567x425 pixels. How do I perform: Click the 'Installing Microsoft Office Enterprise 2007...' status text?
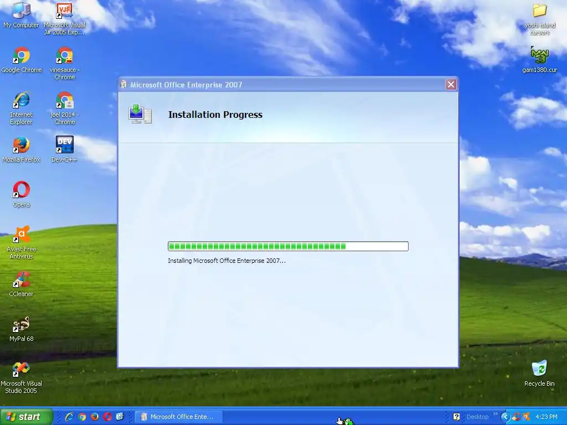coord(226,261)
